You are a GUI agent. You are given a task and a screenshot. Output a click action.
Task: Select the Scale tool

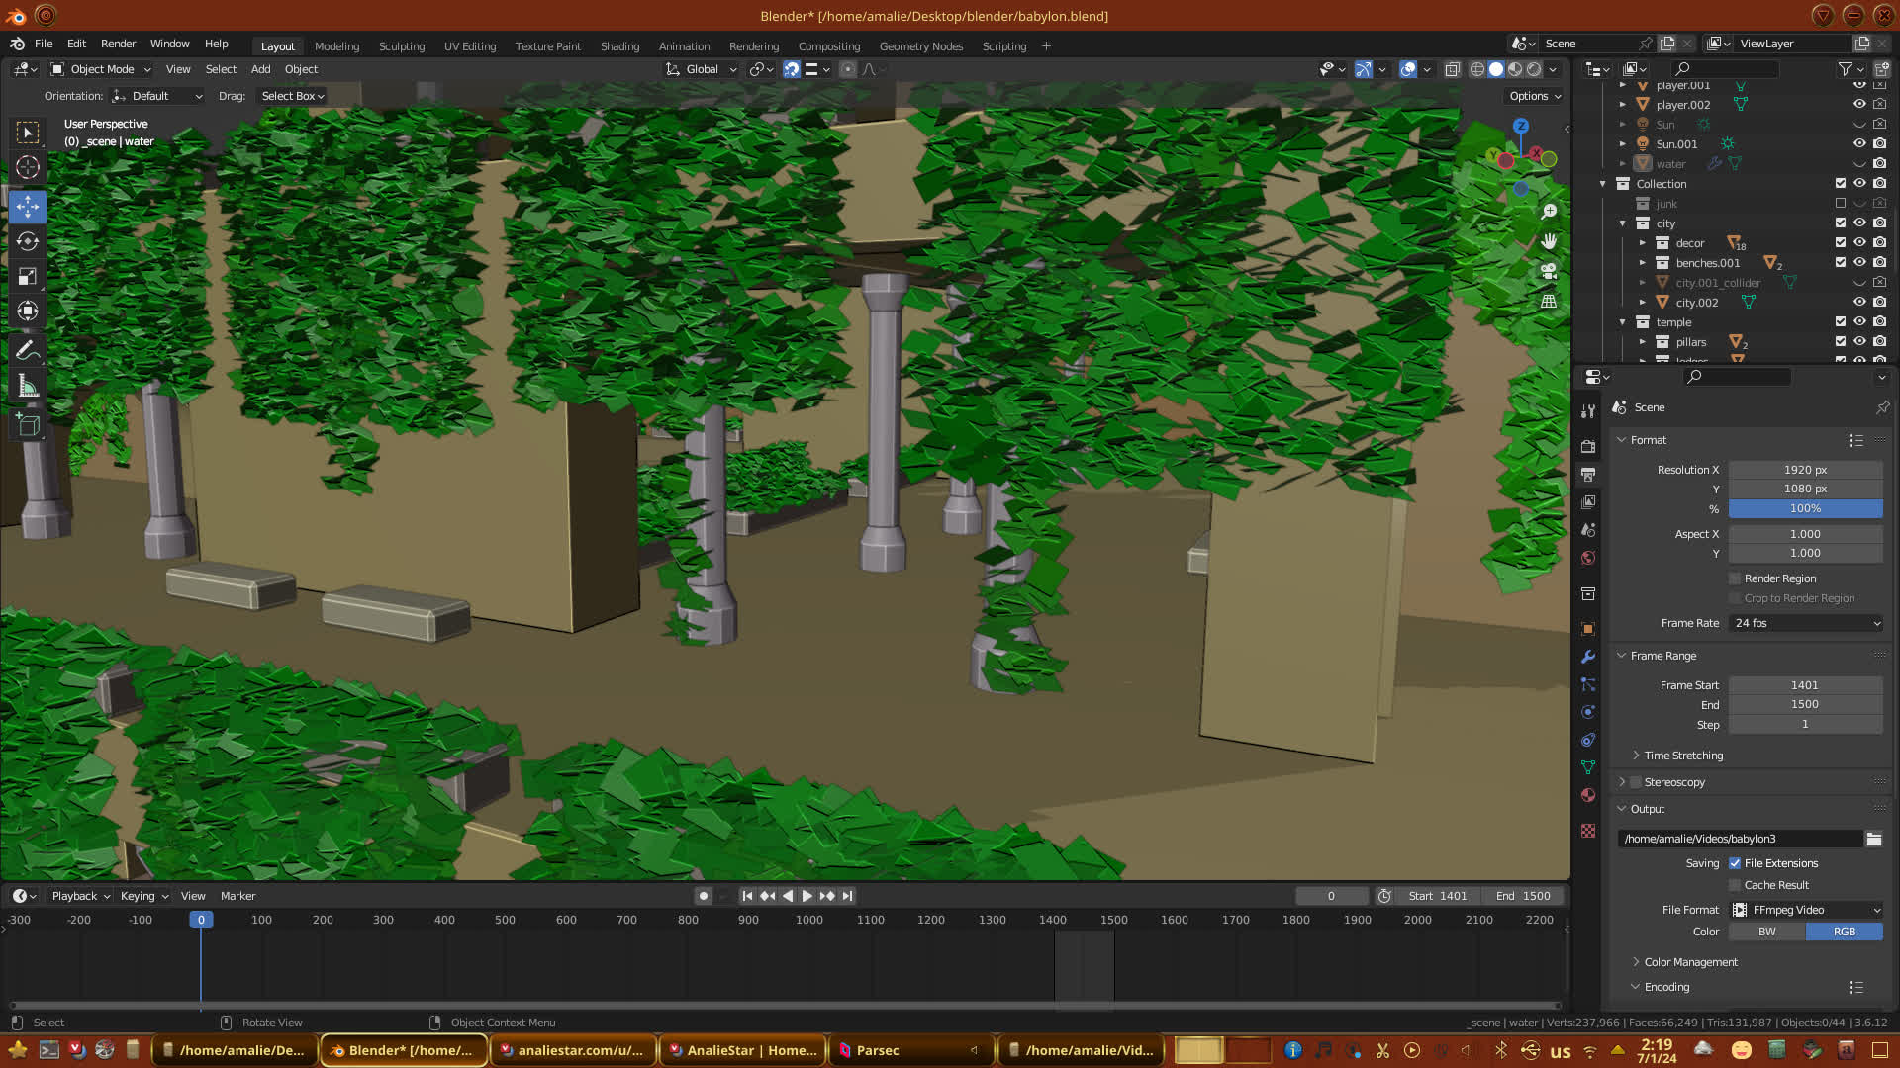(28, 277)
